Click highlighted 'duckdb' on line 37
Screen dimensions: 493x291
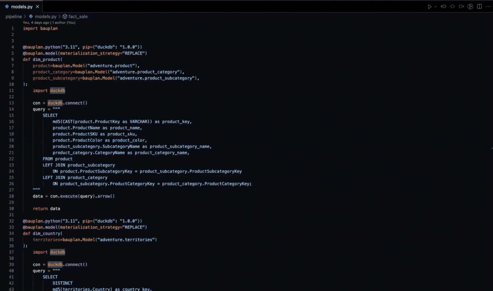click(x=58, y=252)
